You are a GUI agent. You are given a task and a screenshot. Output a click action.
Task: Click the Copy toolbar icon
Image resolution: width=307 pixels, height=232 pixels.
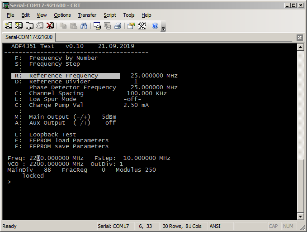[63, 26]
